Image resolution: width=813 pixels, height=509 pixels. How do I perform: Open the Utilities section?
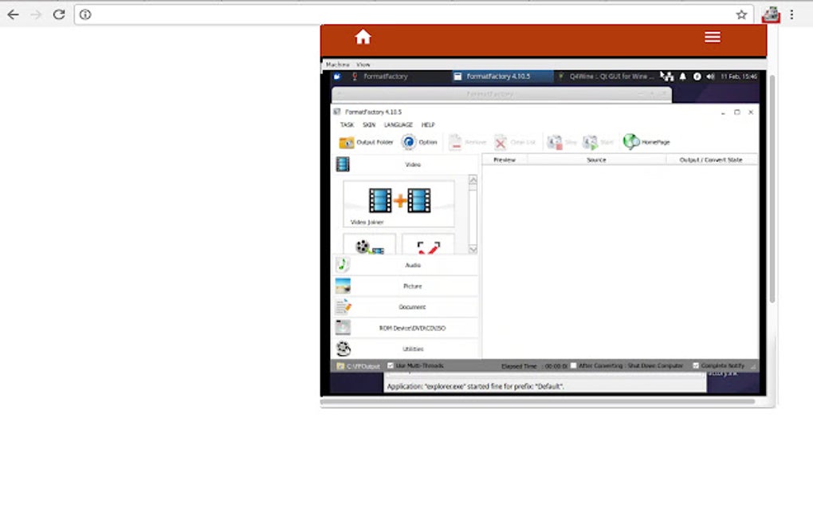[x=413, y=348]
